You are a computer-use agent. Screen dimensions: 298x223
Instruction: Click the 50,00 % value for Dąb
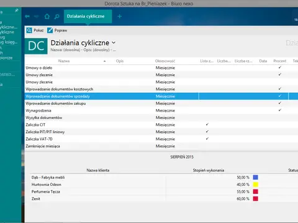coord(243,178)
